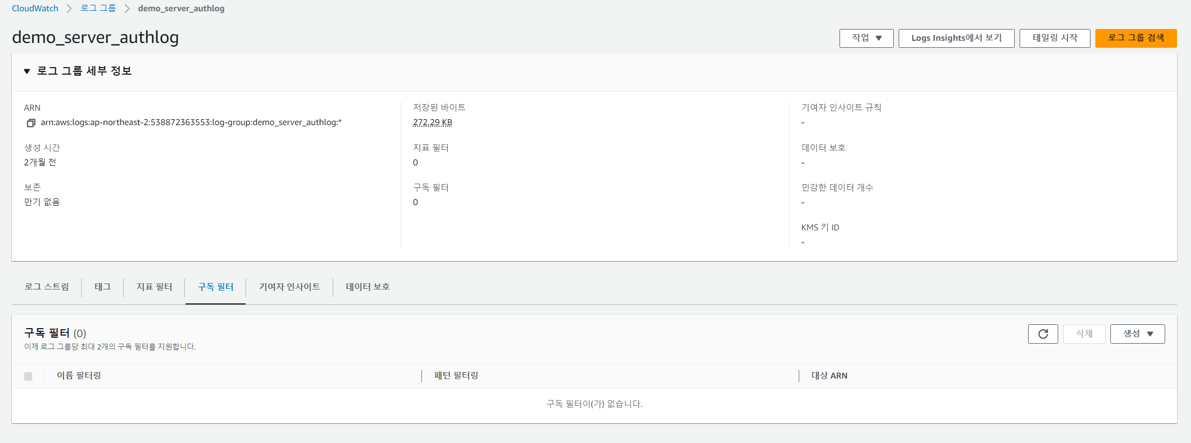This screenshot has height=443, width=1191.
Task: Sort by 이름 필터링 column header
Action: tap(79, 376)
